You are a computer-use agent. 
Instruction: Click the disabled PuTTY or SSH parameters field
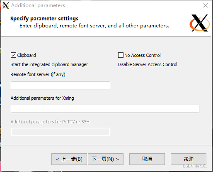(61, 132)
